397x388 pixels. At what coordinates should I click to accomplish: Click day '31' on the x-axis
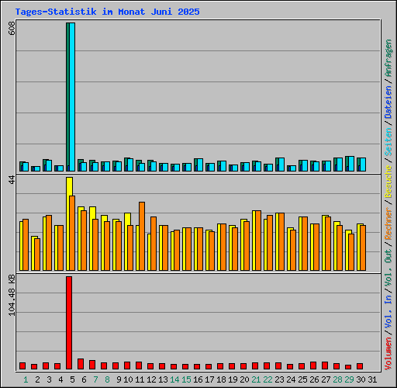372,379
